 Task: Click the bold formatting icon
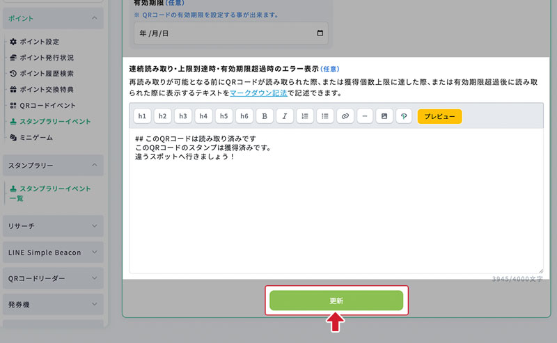[265, 116]
